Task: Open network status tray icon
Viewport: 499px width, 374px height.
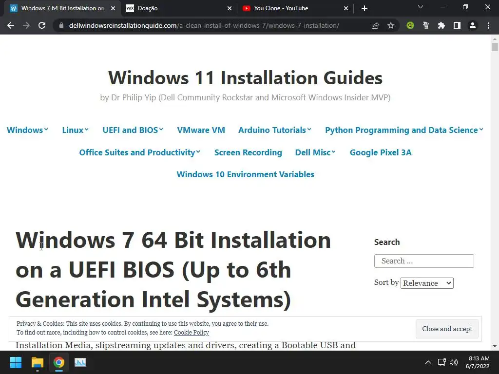Action: (441, 362)
